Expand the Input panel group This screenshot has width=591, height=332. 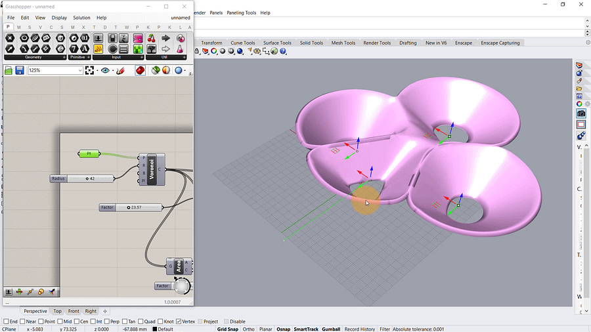(x=142, y=57)
